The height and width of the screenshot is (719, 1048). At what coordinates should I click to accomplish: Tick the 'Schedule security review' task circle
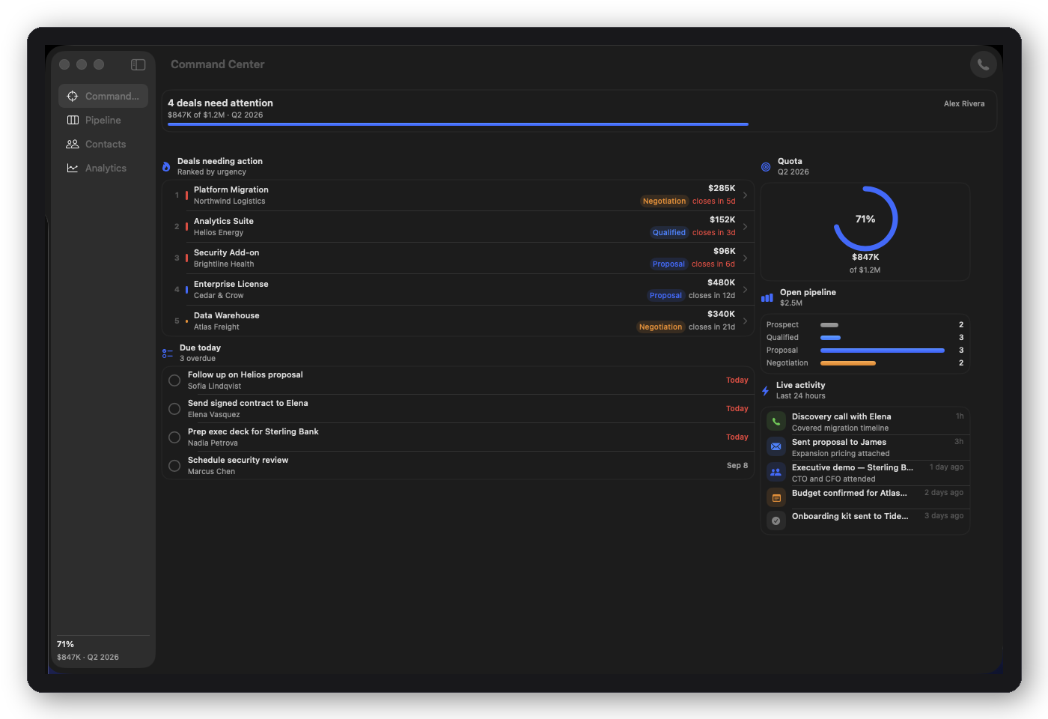174,466
